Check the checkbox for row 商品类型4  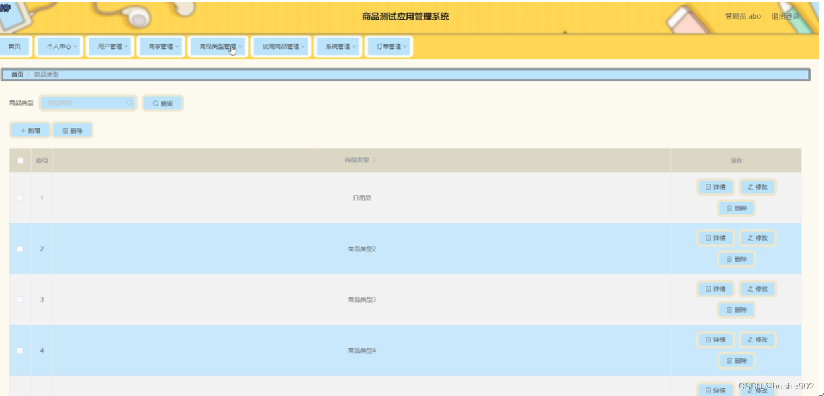tap(20, 350)
